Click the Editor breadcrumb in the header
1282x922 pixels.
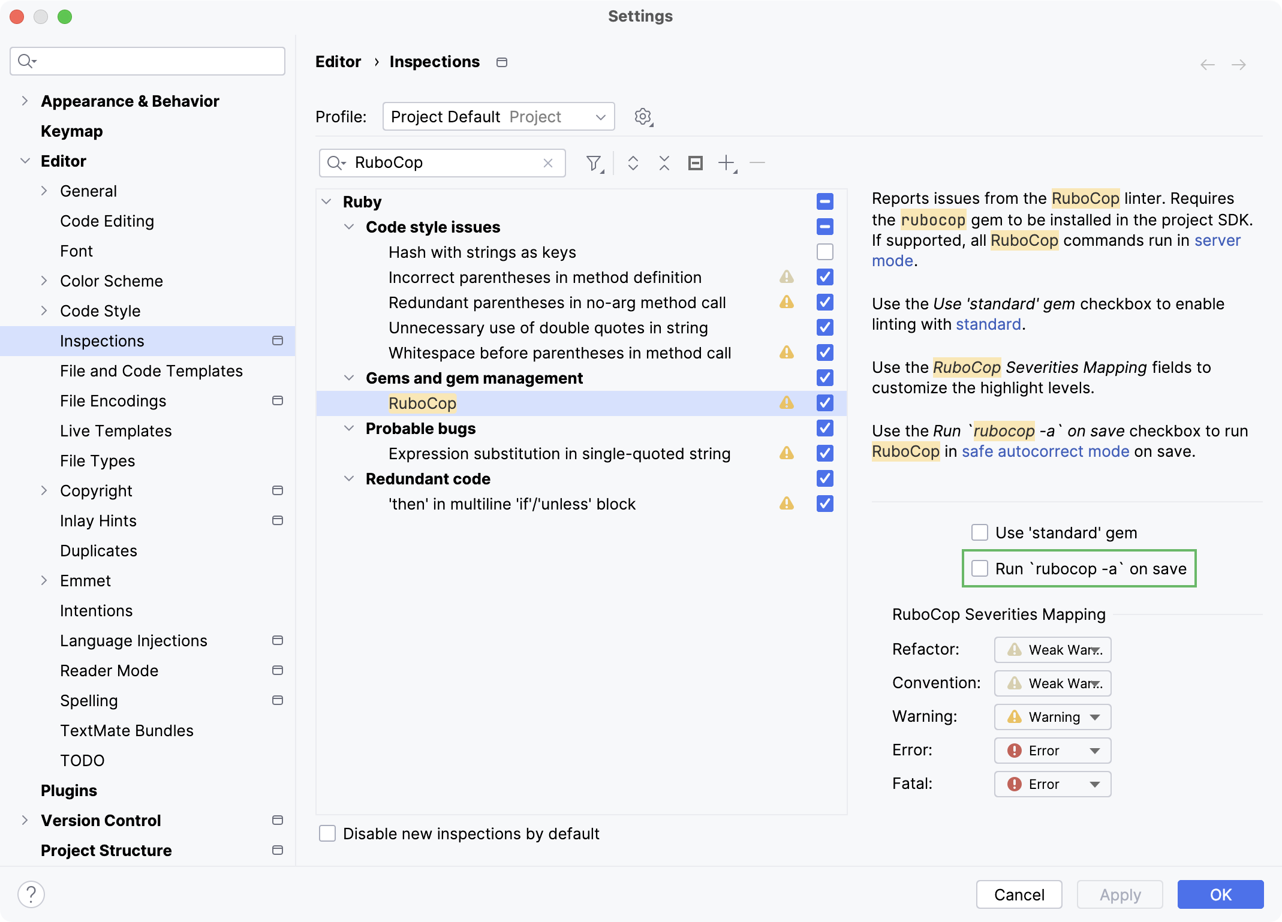(338, 62)
